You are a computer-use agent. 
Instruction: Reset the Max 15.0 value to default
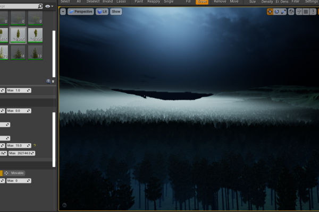pyautogui.click(x=35, y=145)
